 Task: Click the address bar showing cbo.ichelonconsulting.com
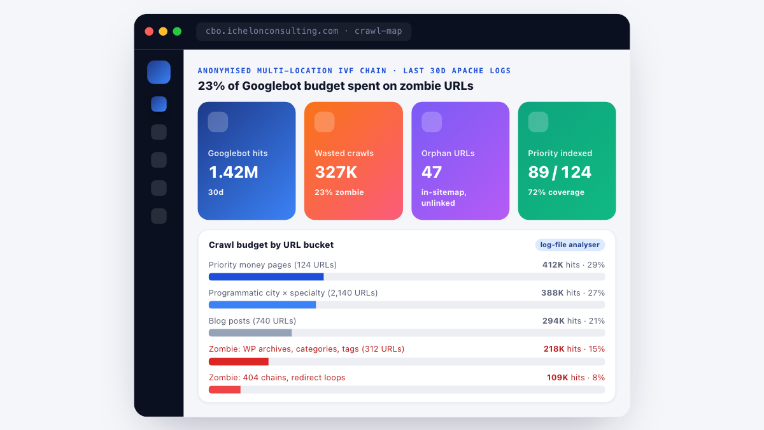tap(304, 31)
